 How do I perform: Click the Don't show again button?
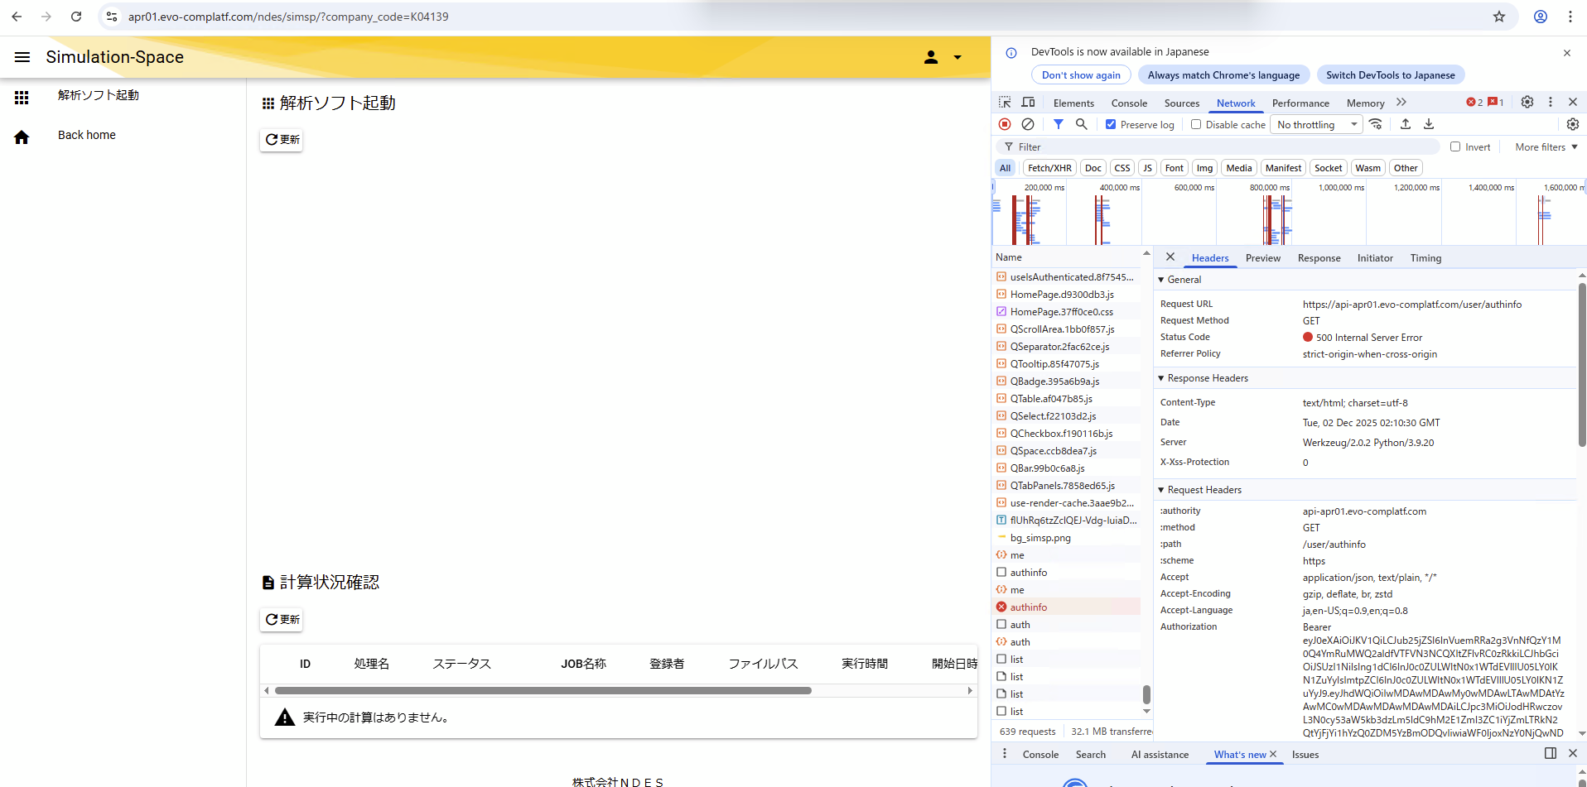tap(1081, 75)
